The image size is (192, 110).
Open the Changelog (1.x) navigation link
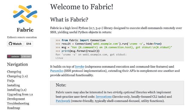pyautogui.click(x=17, y=76)
